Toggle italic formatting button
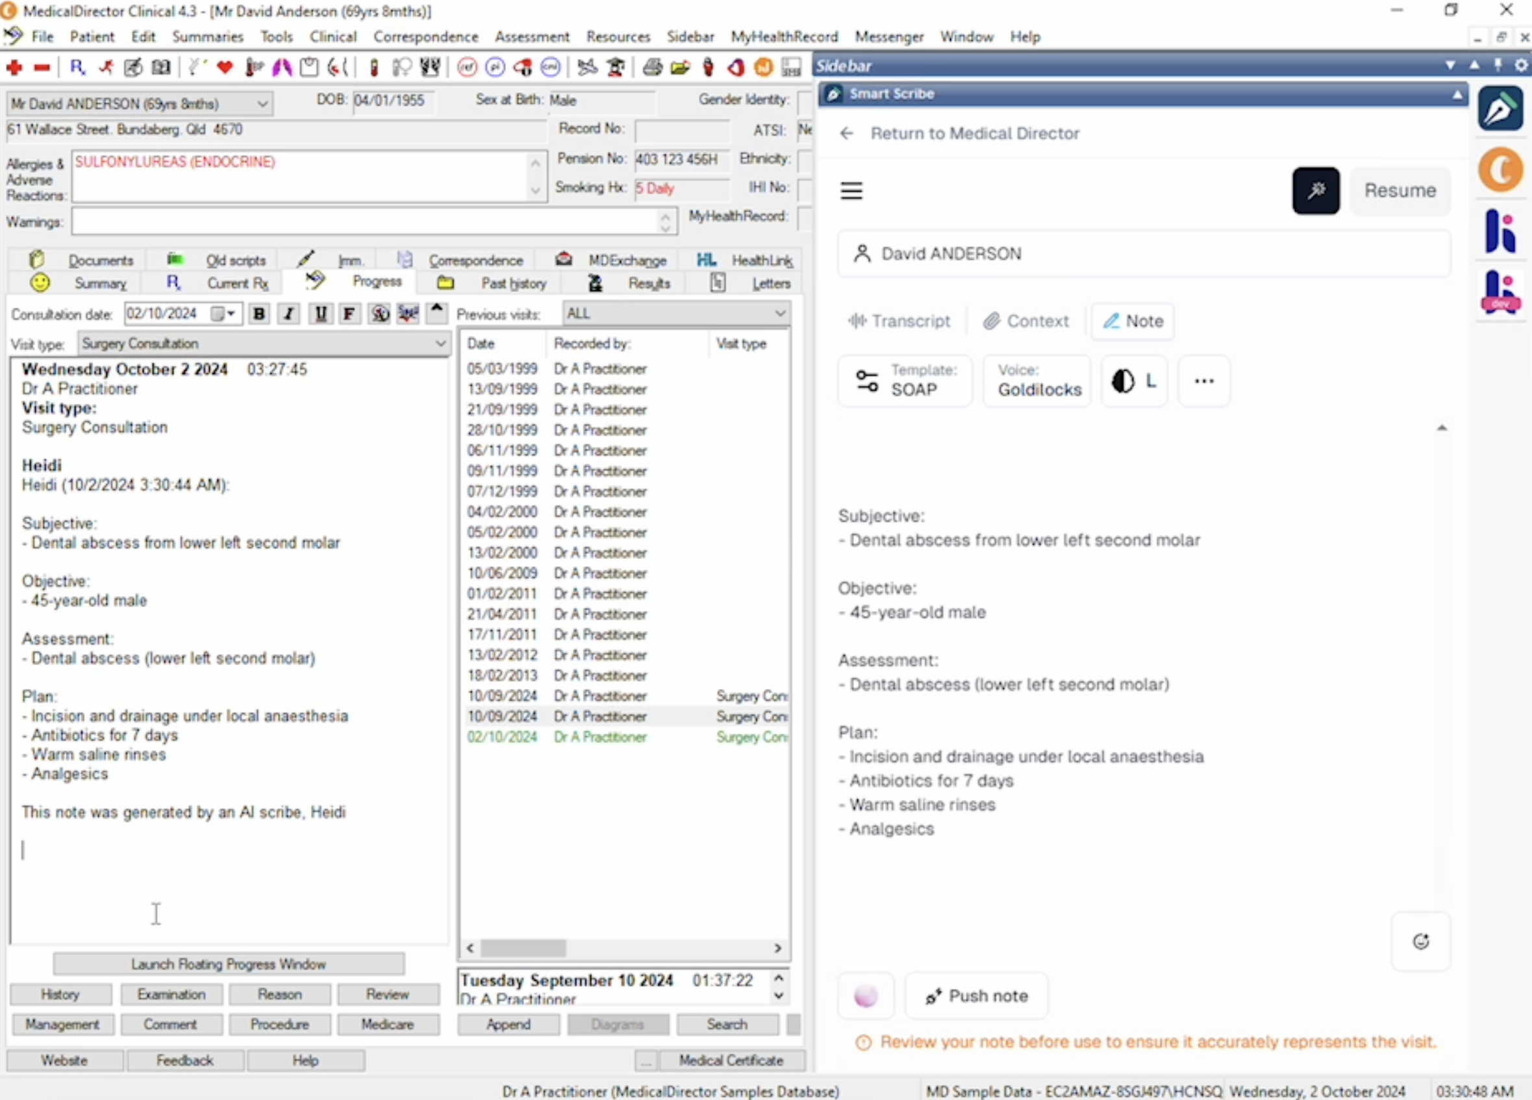This screenshot has height=1100, width=1532. click(289, 314)
